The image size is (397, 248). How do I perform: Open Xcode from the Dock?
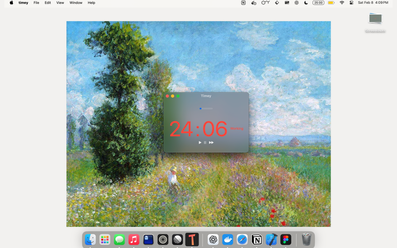coord(271,240)
